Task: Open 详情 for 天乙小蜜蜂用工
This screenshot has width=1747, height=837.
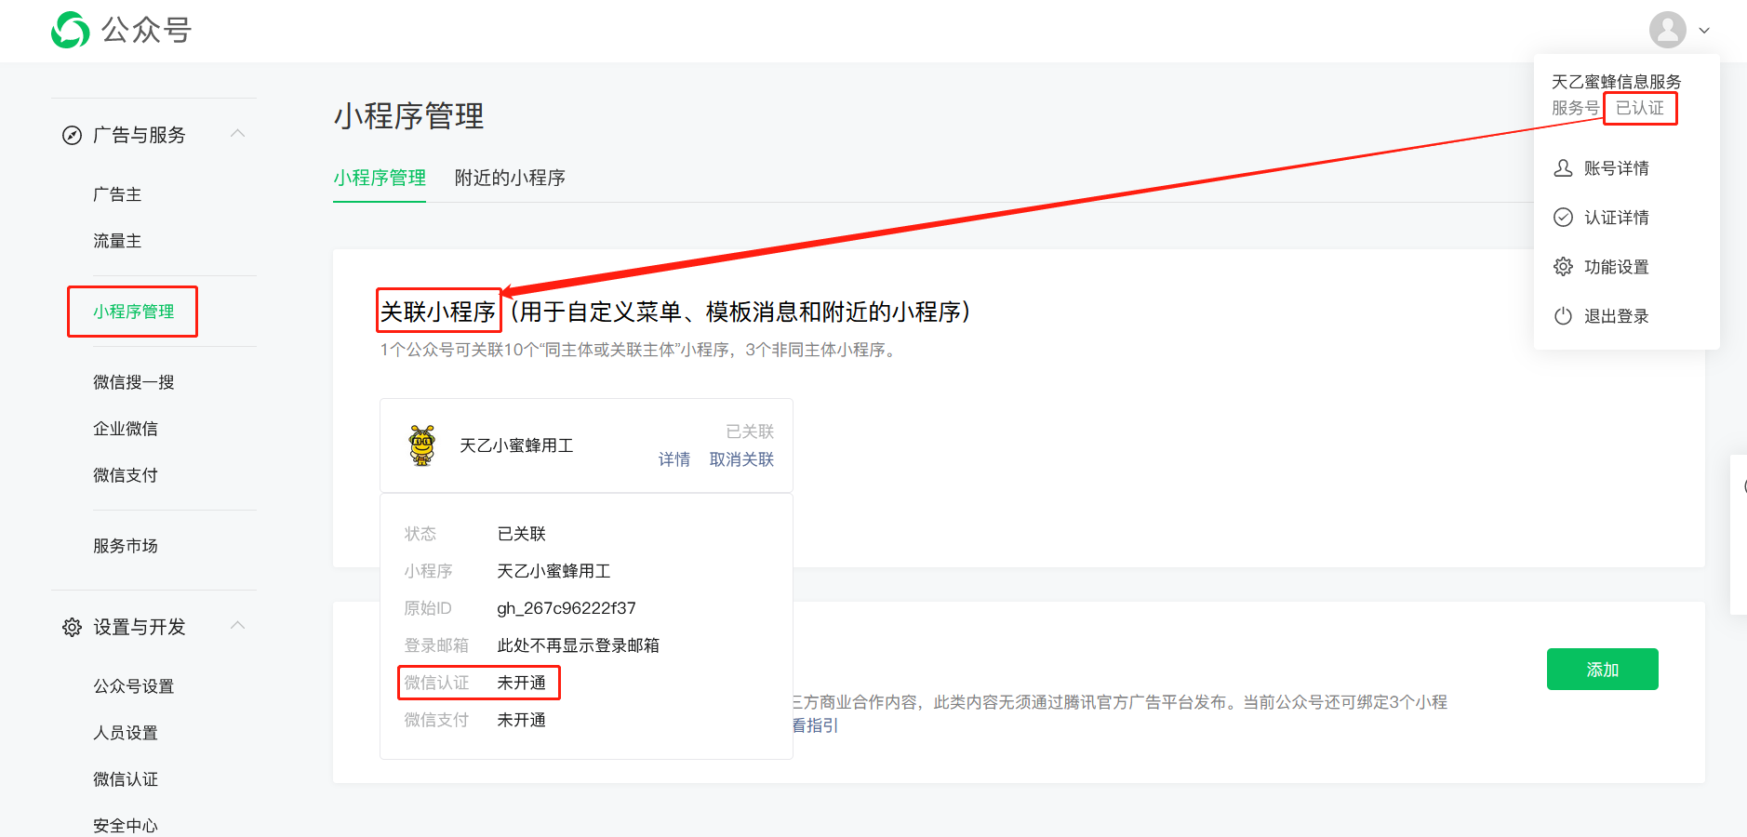Action: [674, 459]
